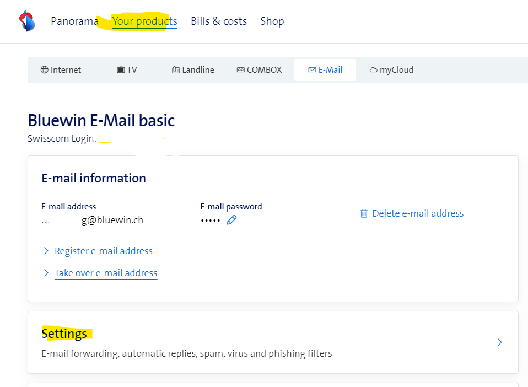Select the TV icon in product bar
The image size is (528, 387).
pos(121,70)
